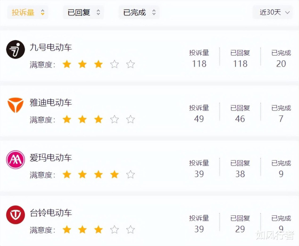Open the 九号电动车 brand name link
Screen dimensions: 299x246
pyautogui.click(x=51, y=47)
